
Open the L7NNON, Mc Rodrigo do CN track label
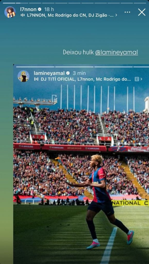[70, 15]
